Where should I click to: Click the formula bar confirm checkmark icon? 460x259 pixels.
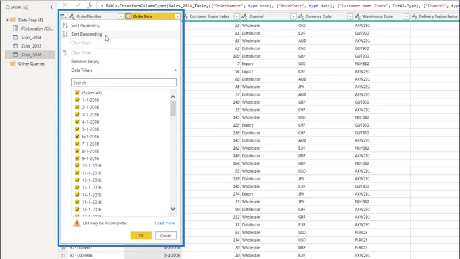(78, 5)
